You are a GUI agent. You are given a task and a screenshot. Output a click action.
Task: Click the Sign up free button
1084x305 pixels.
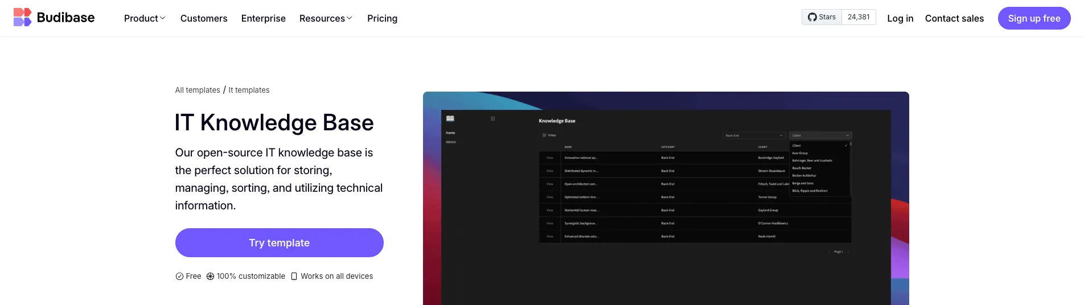1034,18
